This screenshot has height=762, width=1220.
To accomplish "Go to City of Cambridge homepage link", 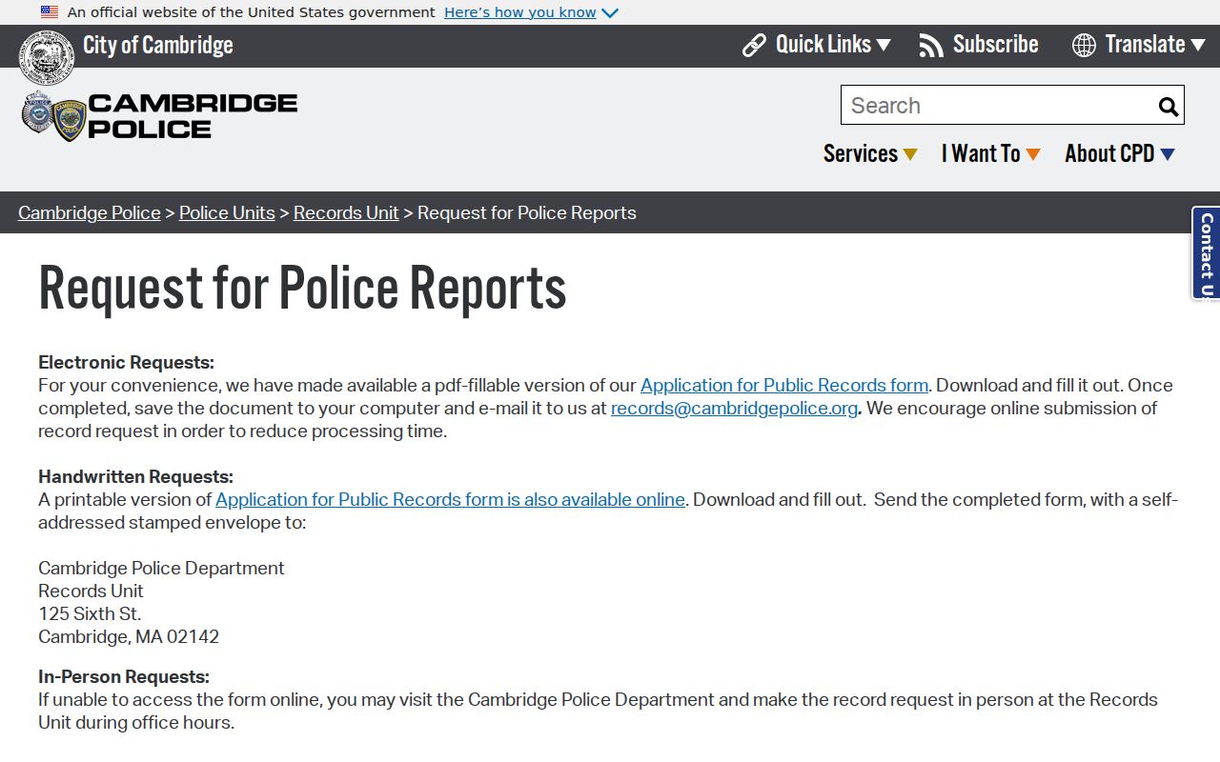I will pos(158,45).
